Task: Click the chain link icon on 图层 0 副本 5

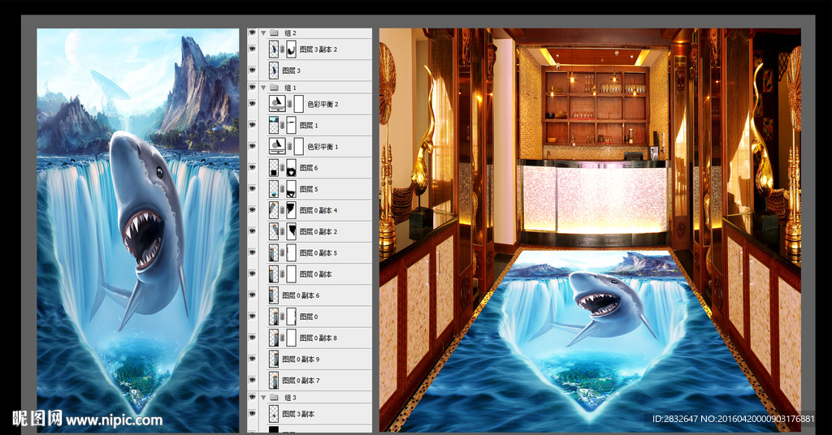Action: point(282,252)
